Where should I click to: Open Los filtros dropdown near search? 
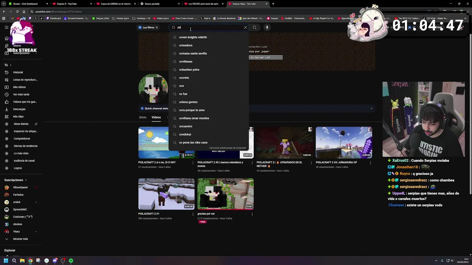point(148,27)
